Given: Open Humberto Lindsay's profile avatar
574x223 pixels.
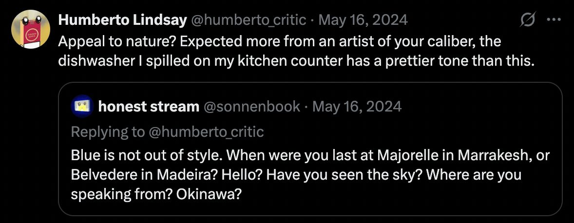Looking at the screenshot, I should 31,29.
